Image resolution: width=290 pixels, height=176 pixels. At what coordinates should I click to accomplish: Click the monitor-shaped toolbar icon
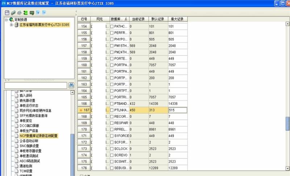(x=32, y=13)
